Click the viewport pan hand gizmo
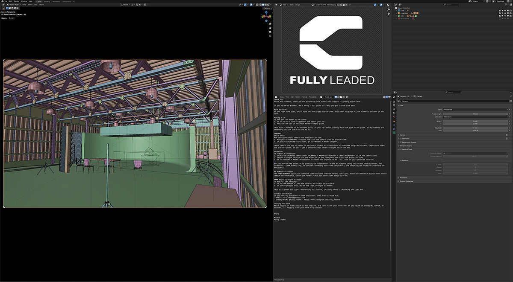The width and height of the screenshot is (513, 282). click(x=270, y=28)
